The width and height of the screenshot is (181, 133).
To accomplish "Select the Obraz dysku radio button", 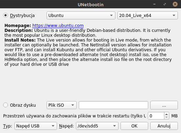I will [6, 105].
